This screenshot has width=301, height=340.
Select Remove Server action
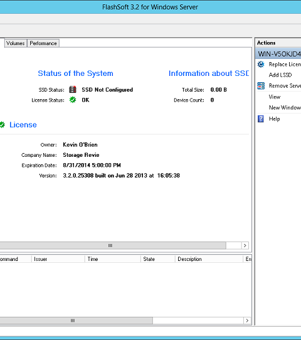tap(285, 86)
